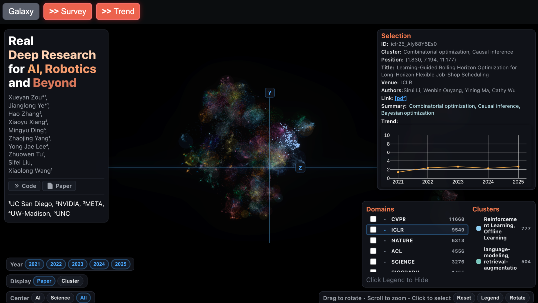Toggle the 2023 year filter
The height and width of the screenshot is (303, 538).
point(77,264)
